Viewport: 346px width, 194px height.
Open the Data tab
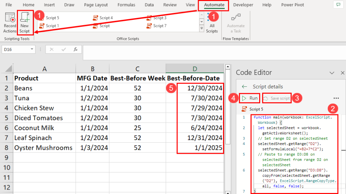(x=149, y=5)
